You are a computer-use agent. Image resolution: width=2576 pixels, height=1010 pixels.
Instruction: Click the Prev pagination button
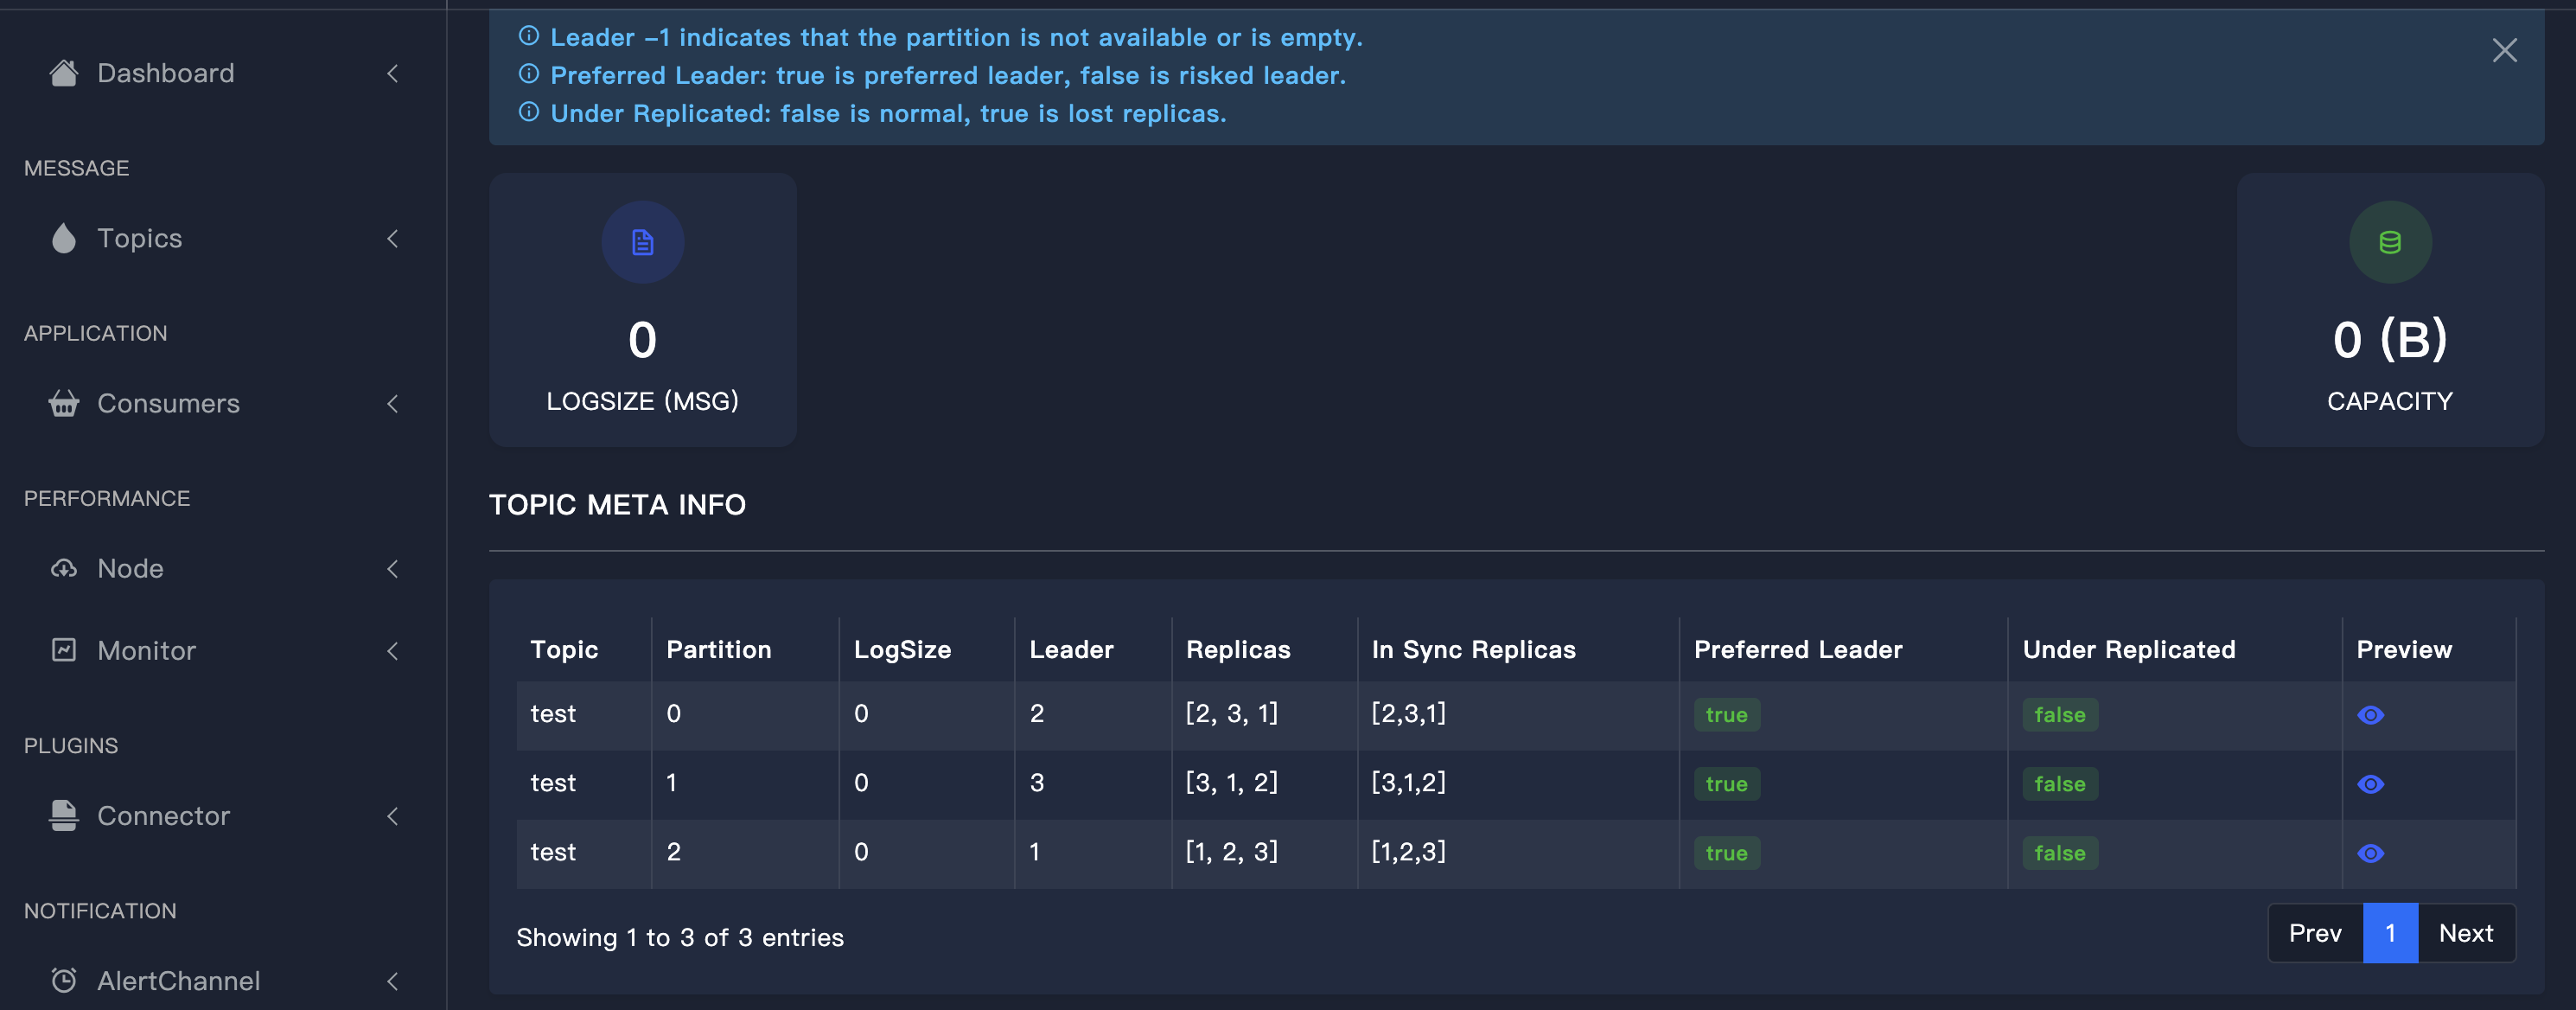[2314, 933]
